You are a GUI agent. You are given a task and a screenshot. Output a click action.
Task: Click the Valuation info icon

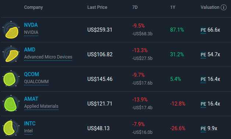click(x=224, y=7)
